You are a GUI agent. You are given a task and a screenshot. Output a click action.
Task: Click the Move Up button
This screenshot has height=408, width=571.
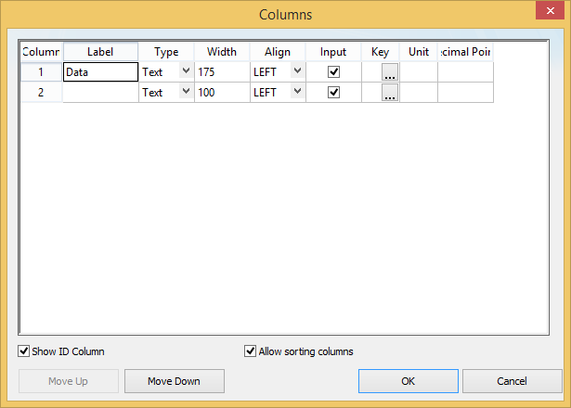point(69,381)
